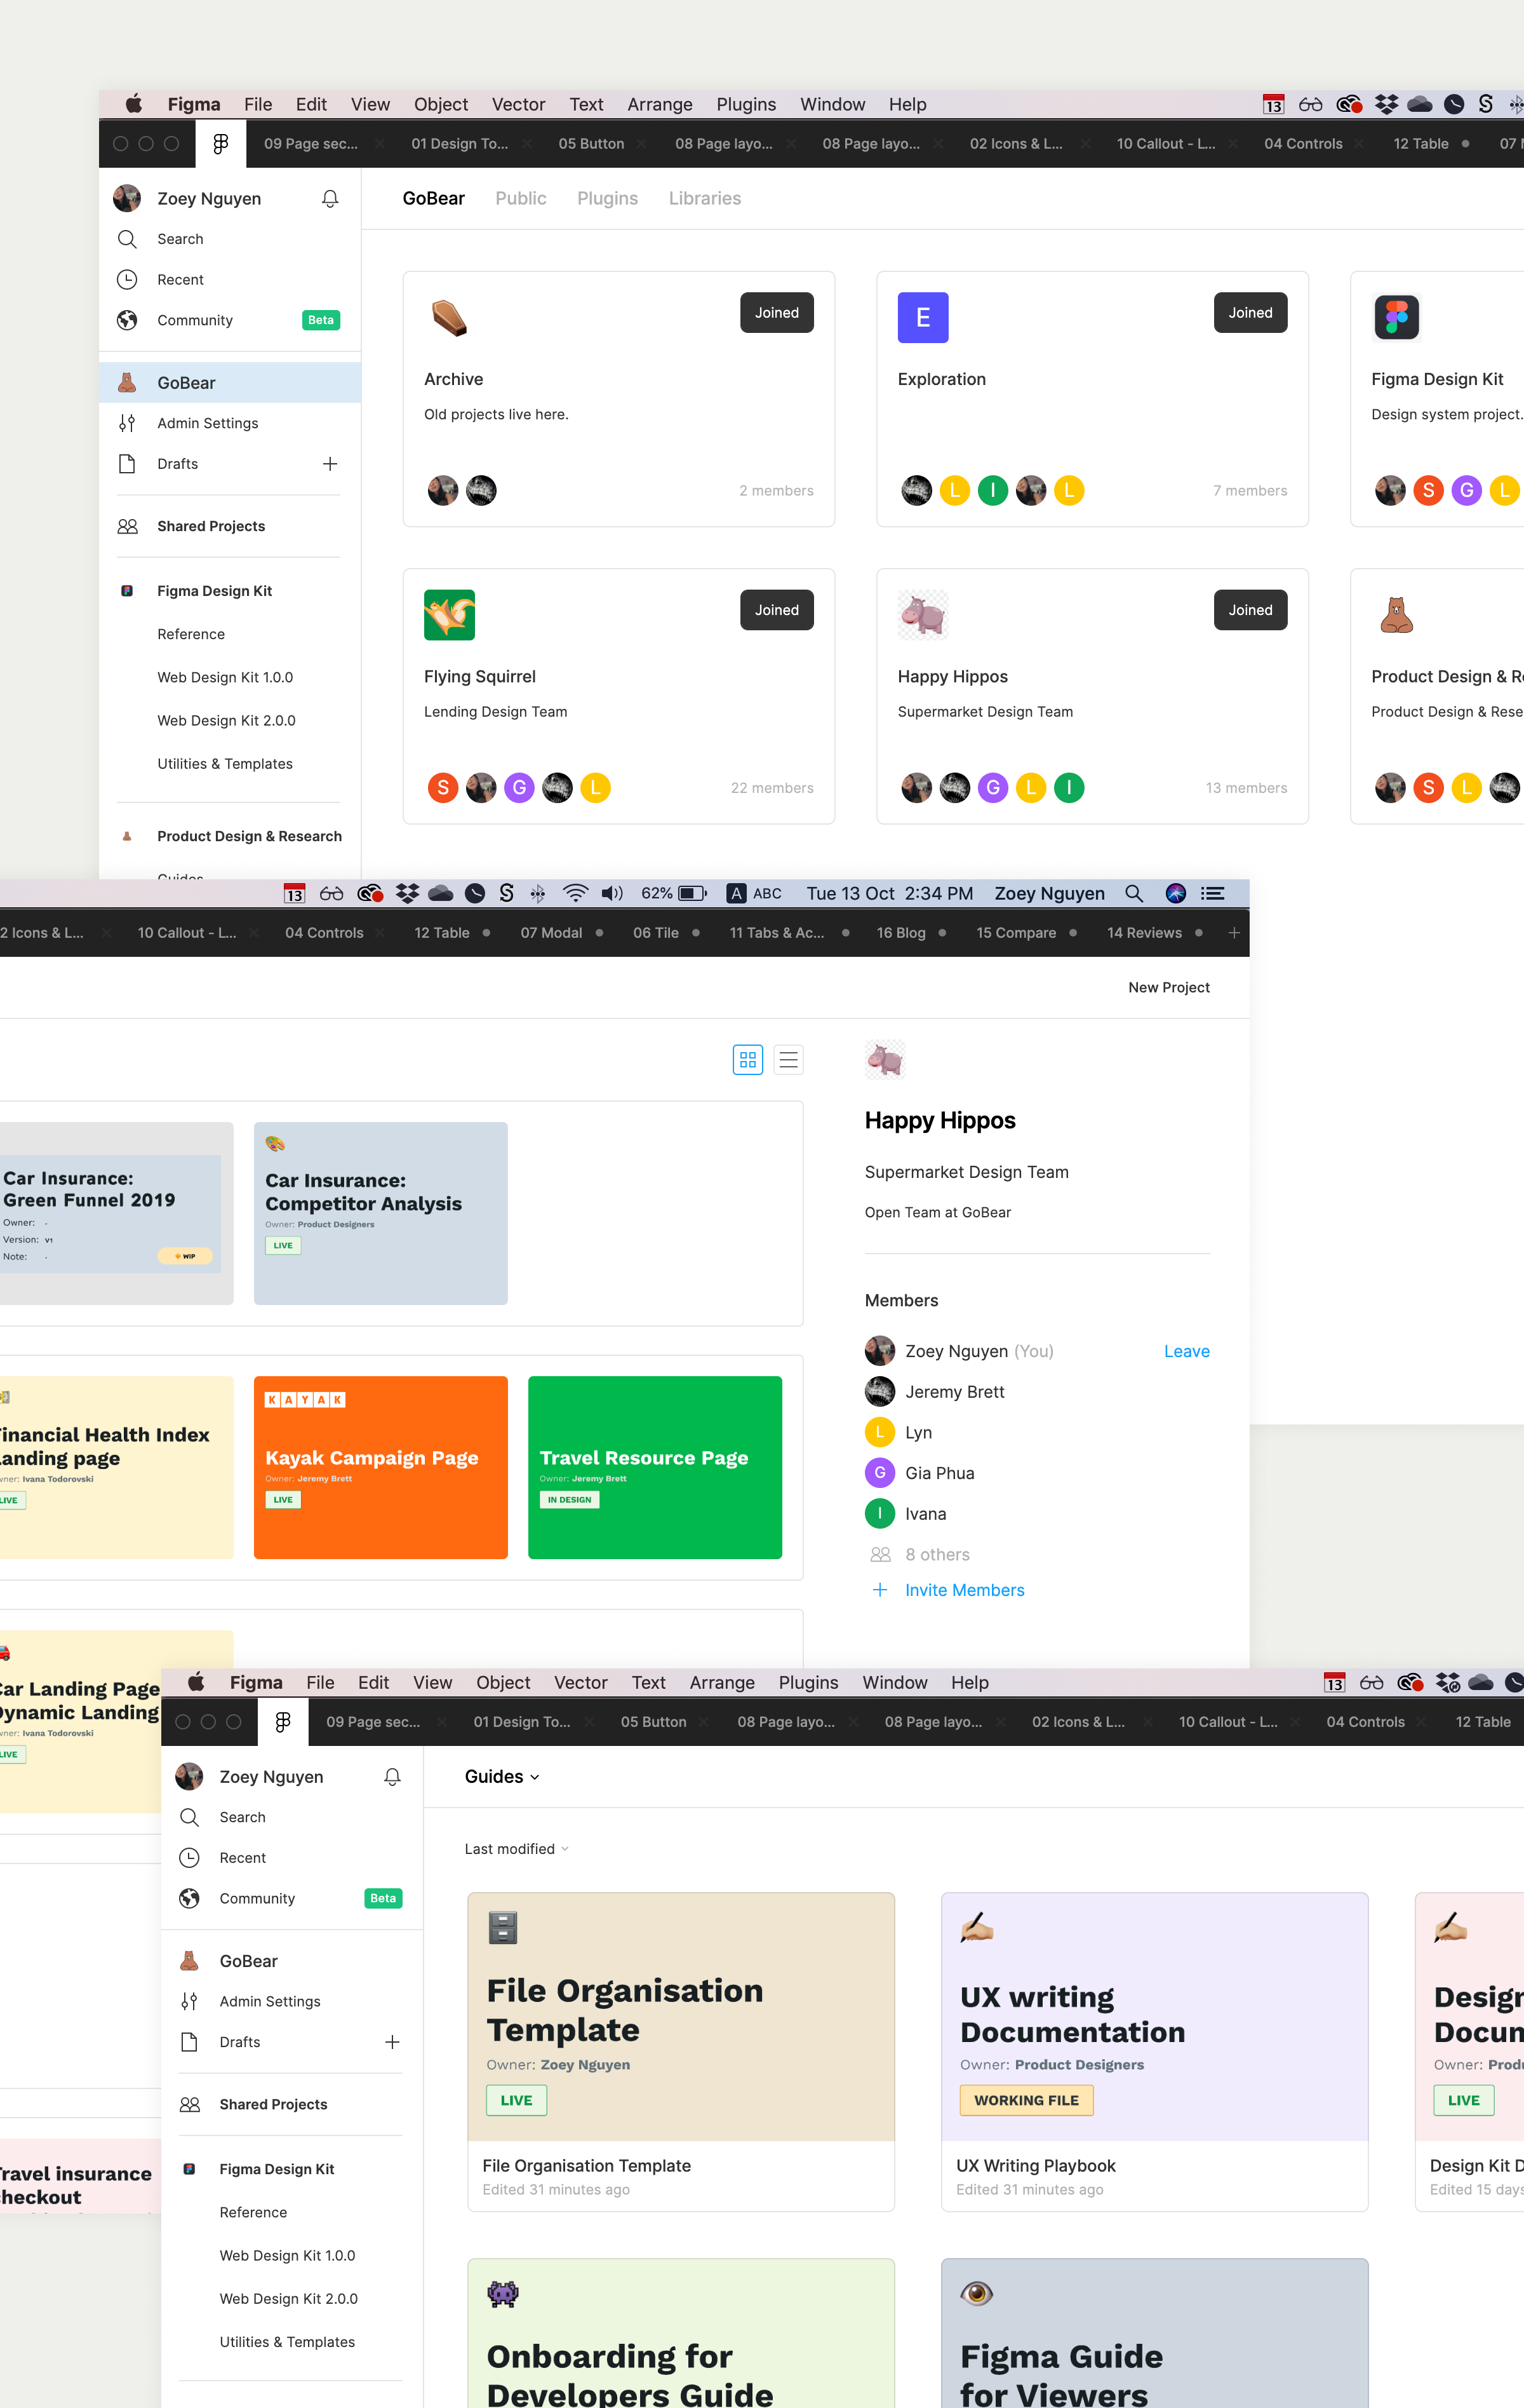Open File menu in top window
Screen dimensions: 1524x2408
258,104
